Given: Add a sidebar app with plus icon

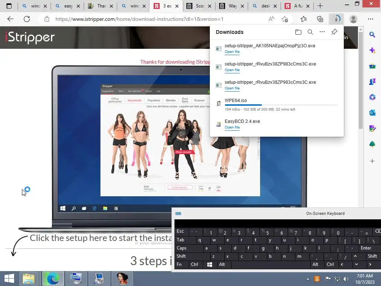Looking at the screenshot, I should [372, 161].
